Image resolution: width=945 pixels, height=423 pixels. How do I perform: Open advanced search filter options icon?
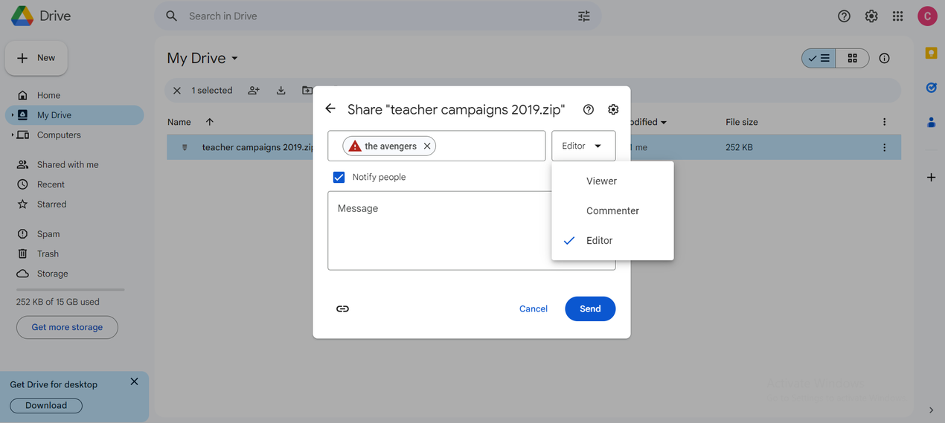[x=584, y=16]
